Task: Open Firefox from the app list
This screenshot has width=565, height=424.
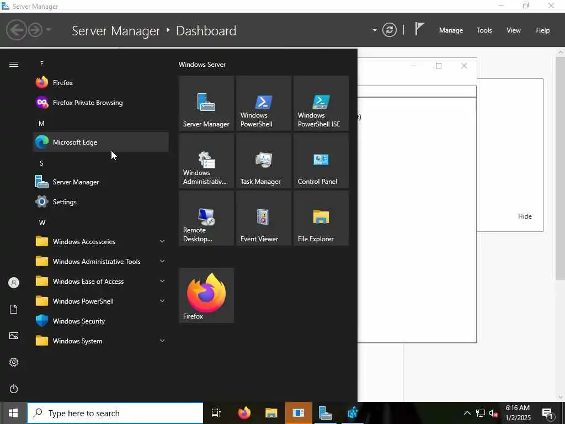Action: pyautogui.click(x=101, y=83)
